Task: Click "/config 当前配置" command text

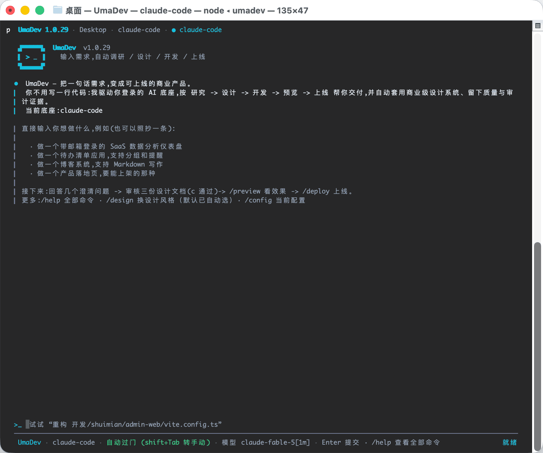Action: pos(275,200)
